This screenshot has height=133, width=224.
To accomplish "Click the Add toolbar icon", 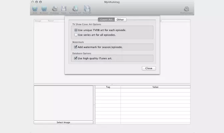I will (x=35, y=9).
